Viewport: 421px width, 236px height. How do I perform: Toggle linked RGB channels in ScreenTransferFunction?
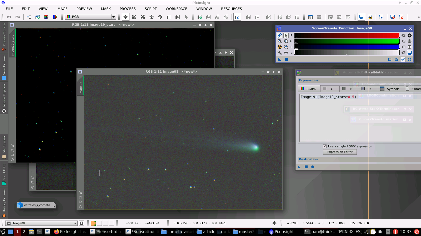(x=279, y=35)
